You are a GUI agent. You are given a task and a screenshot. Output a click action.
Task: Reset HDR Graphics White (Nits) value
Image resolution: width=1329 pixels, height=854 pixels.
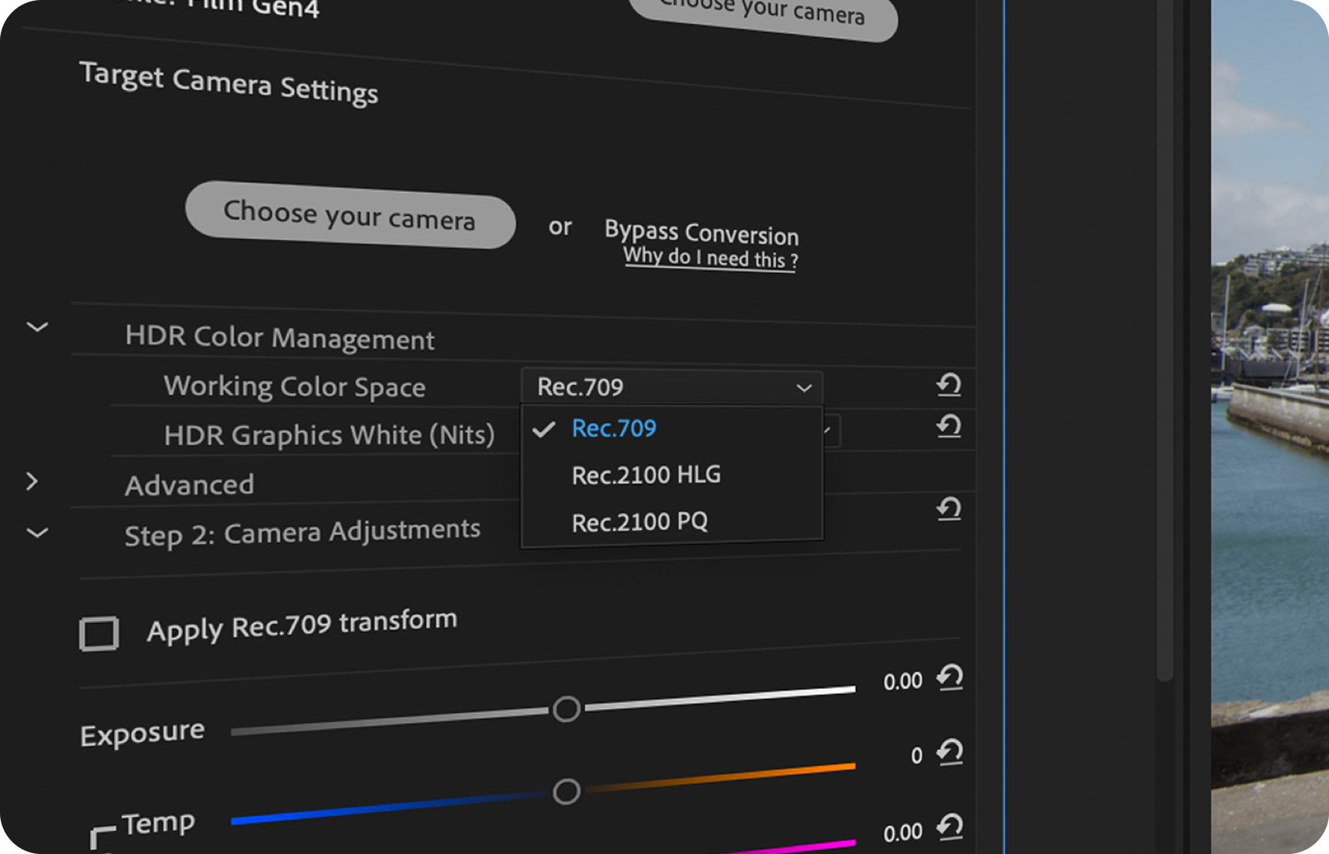pos(949,426)
